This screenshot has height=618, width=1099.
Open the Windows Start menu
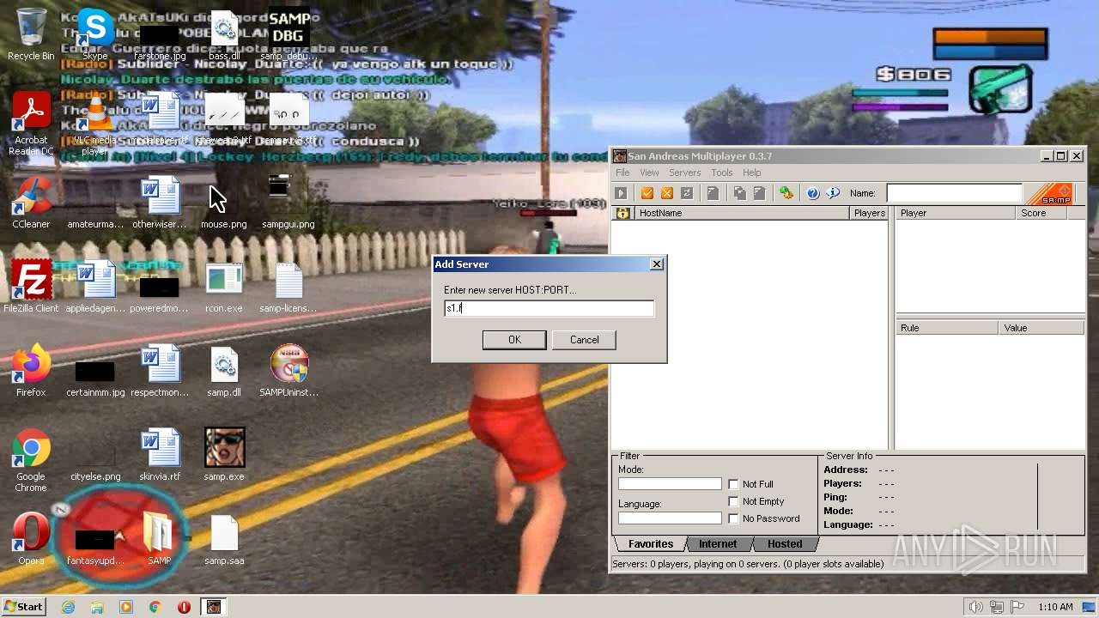[x=23, y=607]
